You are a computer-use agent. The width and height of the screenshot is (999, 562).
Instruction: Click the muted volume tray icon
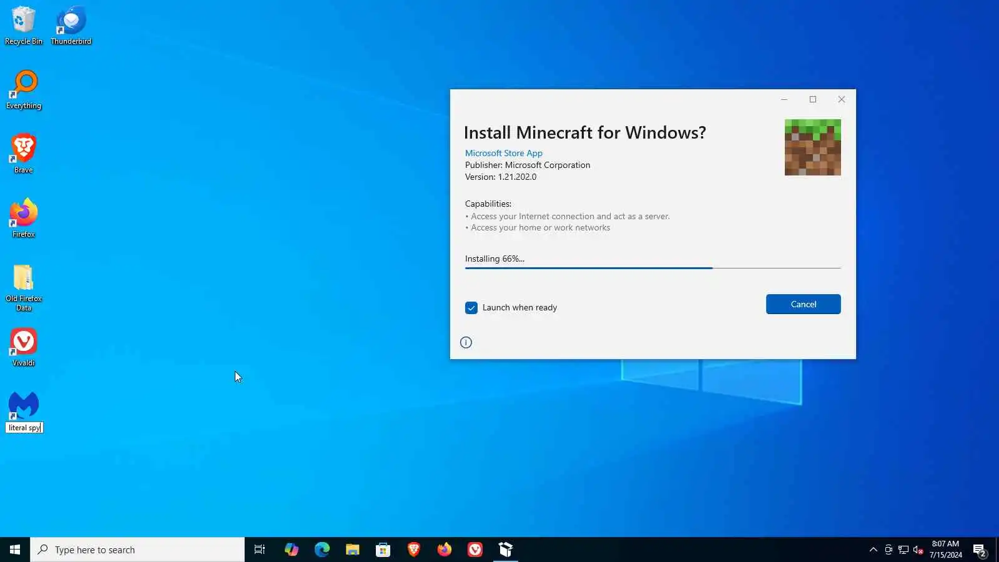pos(918,550)
